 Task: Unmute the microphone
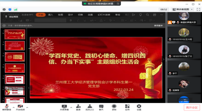(x=7, y=108)
